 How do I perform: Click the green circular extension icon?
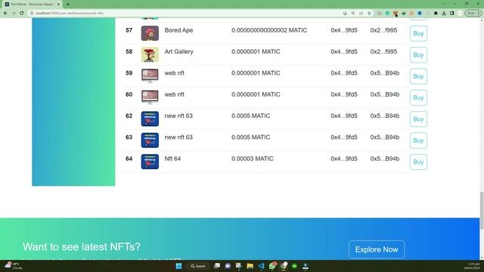click(387, 14)
